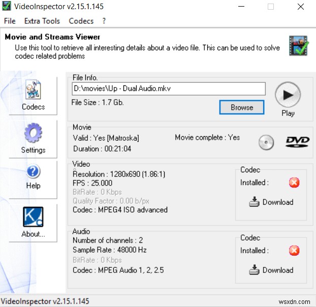Click 'Sample Rate : 48000 Hz' text

110,250
